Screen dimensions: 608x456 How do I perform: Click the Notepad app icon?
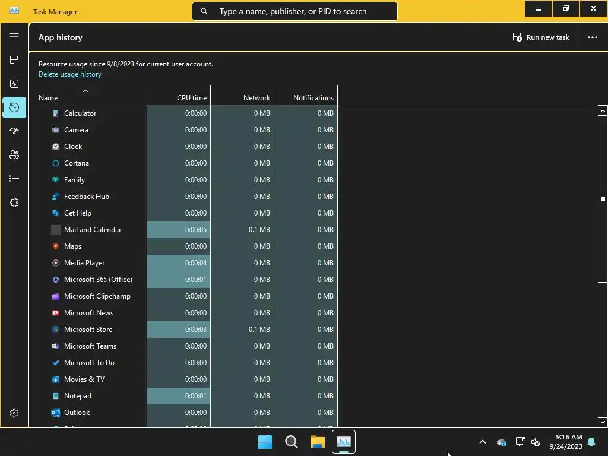(55, 396)
